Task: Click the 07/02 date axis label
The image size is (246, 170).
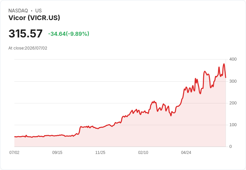Action: click(14, 153)
